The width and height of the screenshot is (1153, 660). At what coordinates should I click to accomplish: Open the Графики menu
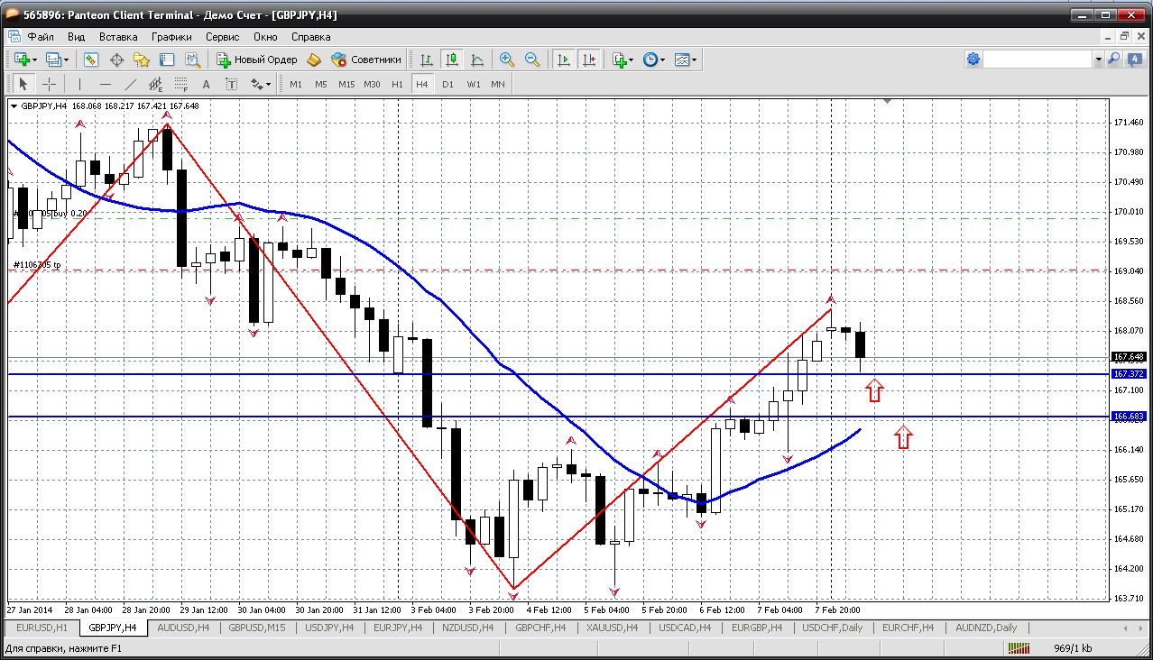point(171,37)
